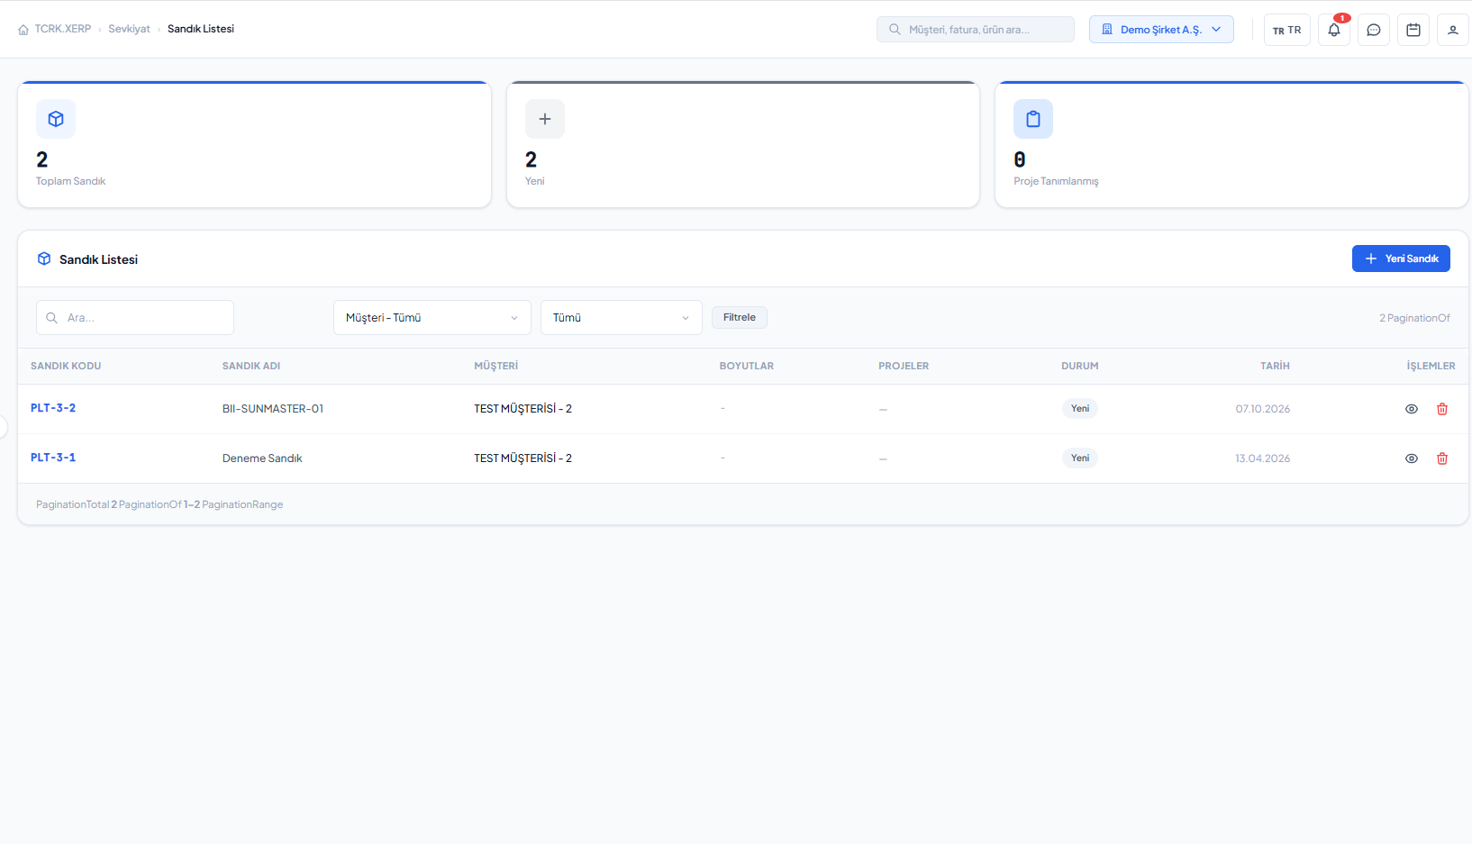View PLT-3-2 details with eye icon
The height and width of the screenshot is (844, 1472).
click(x=1412, y=409)
